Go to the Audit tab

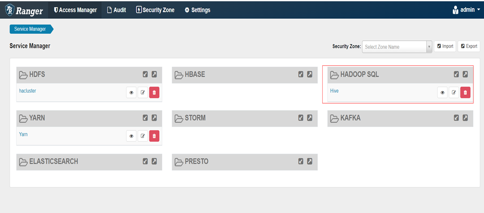(x=116, y=10)
